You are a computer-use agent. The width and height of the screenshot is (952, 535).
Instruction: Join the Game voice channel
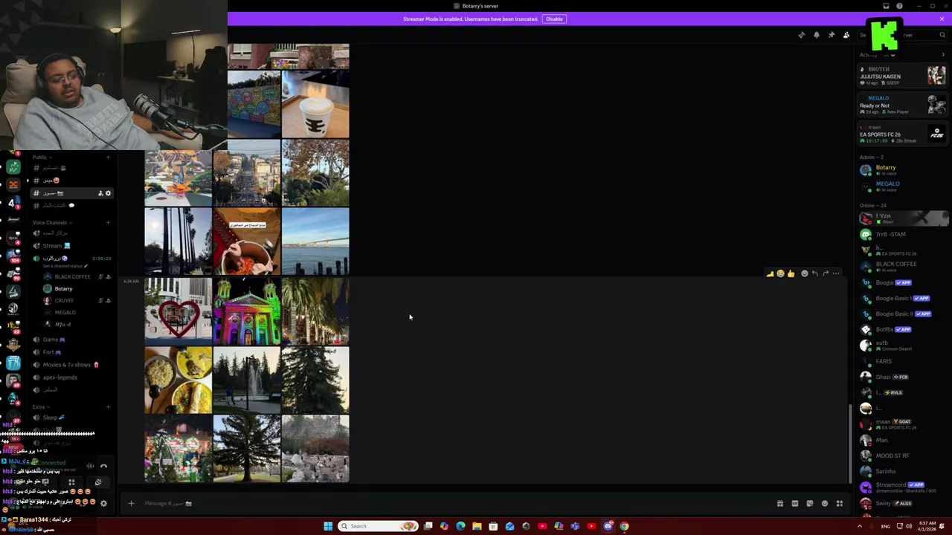point(71,339)
